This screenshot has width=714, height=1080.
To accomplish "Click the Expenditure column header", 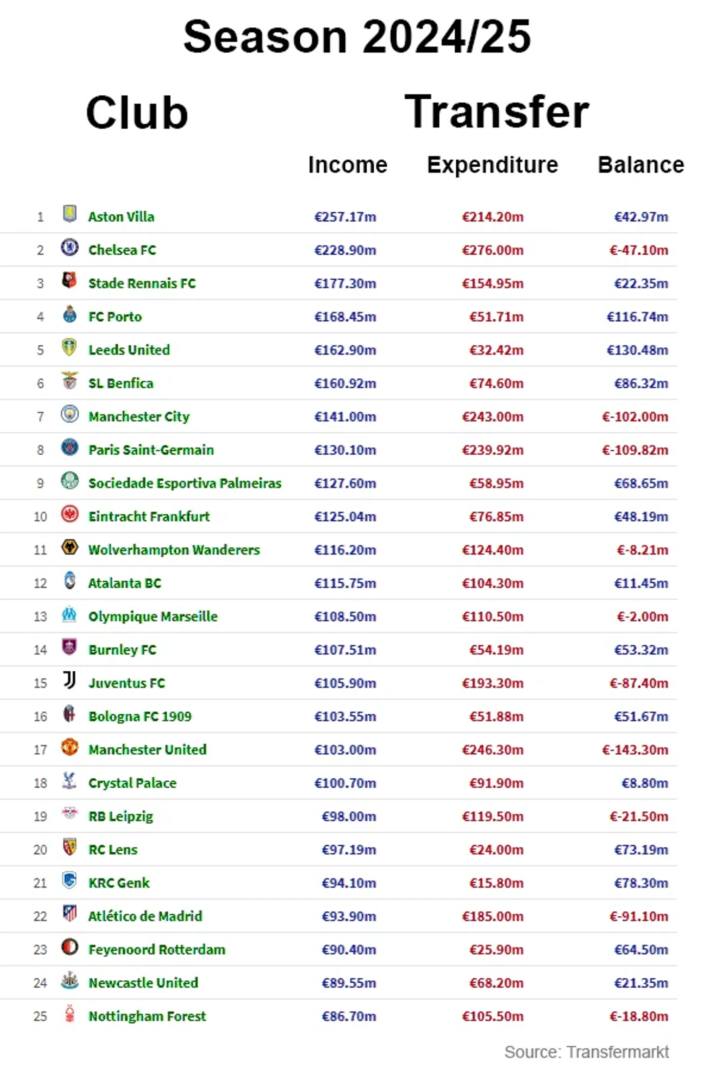I will point(492,165).
